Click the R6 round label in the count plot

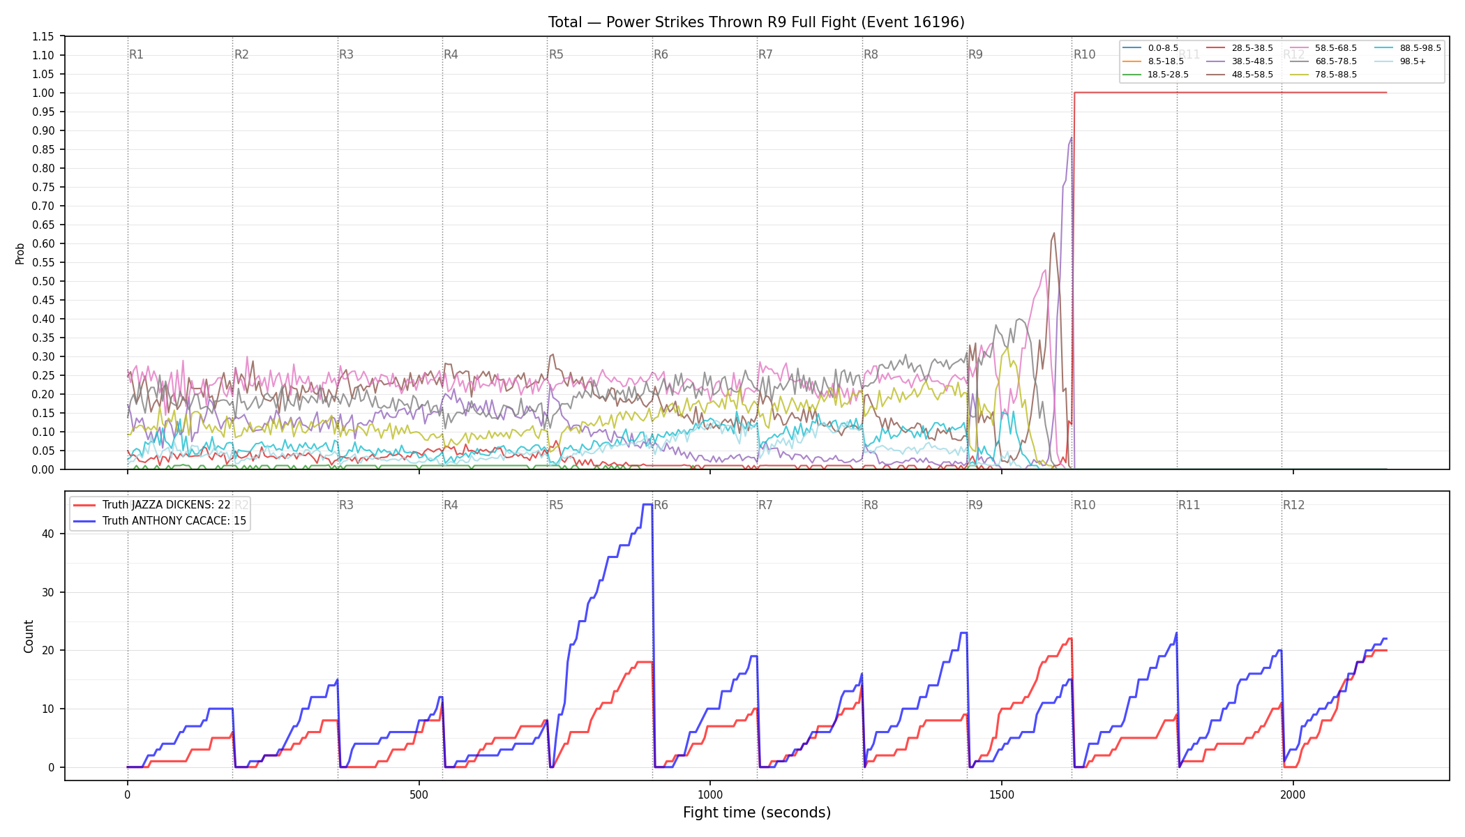(x=661, y=505)
